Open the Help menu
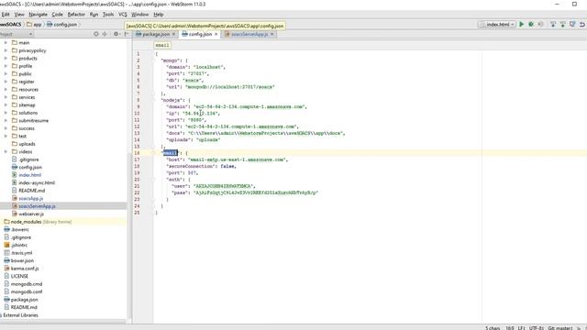 159,15
